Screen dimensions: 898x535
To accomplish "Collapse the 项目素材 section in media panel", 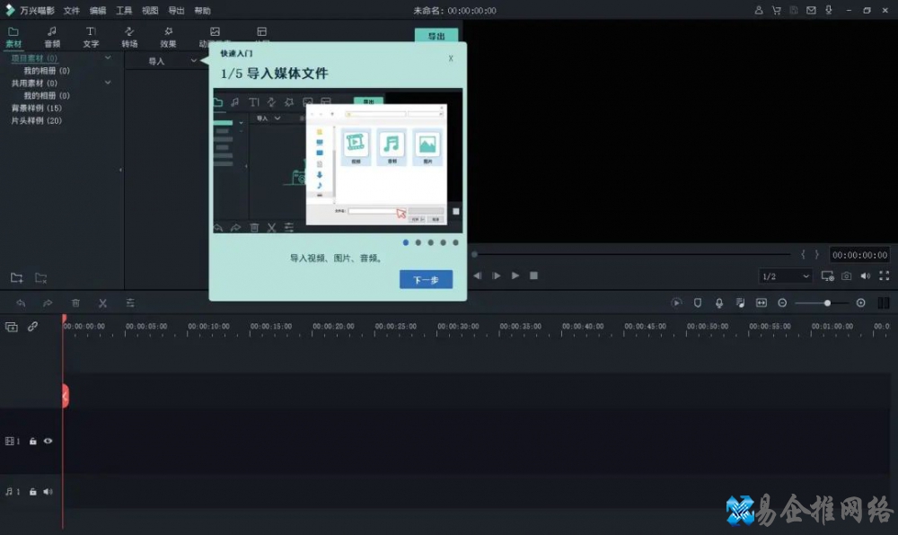I will tap(110, 57).
